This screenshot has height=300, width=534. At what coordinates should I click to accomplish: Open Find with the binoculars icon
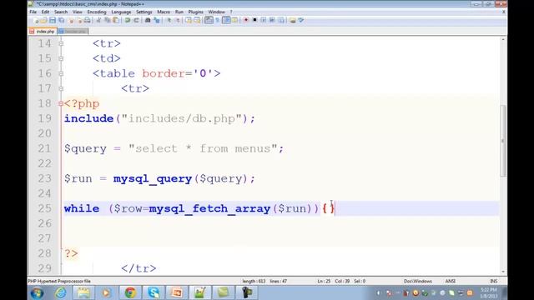(x=148, y=20)
